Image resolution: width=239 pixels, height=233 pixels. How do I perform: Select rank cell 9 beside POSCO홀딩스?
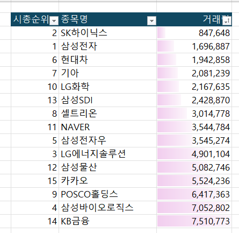coord(35,194)
